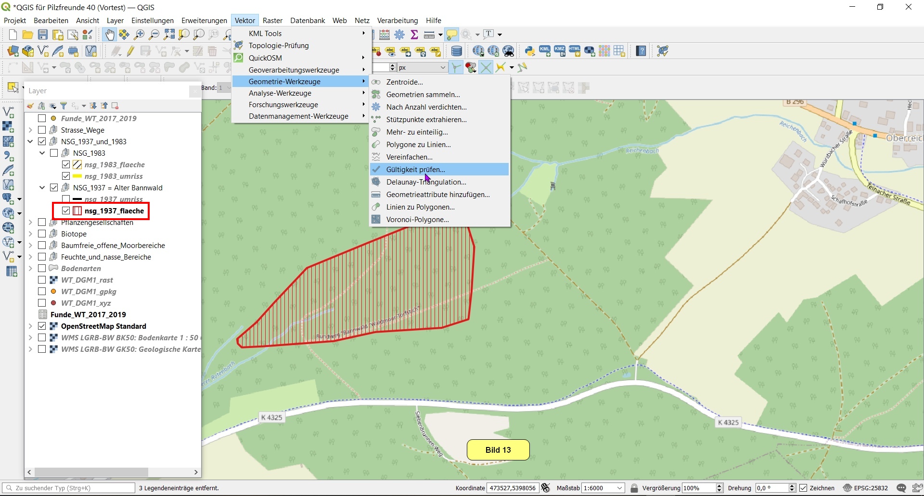
Task: Expand the Strasse_Wege layer group
Action: pyautogui.click(x=30, y=130)
